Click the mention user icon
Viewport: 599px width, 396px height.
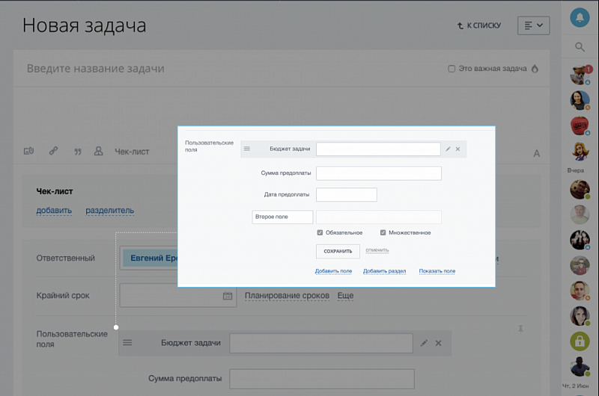click(x=99, y=152)
